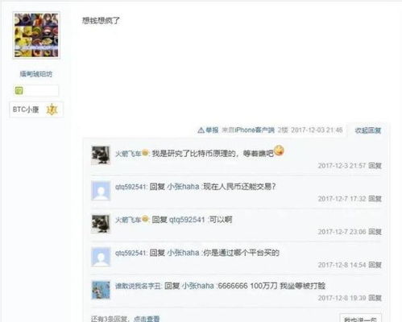Viewport: 402px width, 322px height.
Task: Click 小张haha mention in 人民币 comment
Action: click(183, 187)
